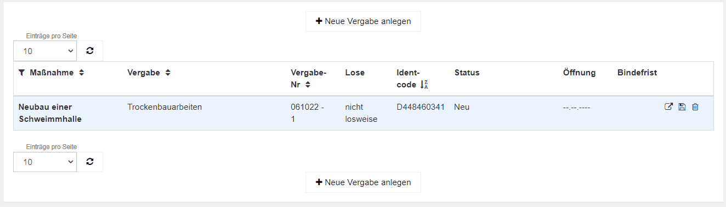This screenshot has height=207, width=726.
Task: Click the bottom refresh icon button
Action: 90,162
